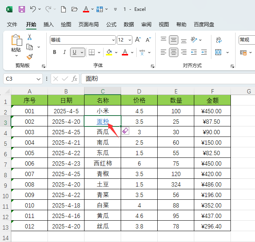Align text to bottom

[184, 41]
